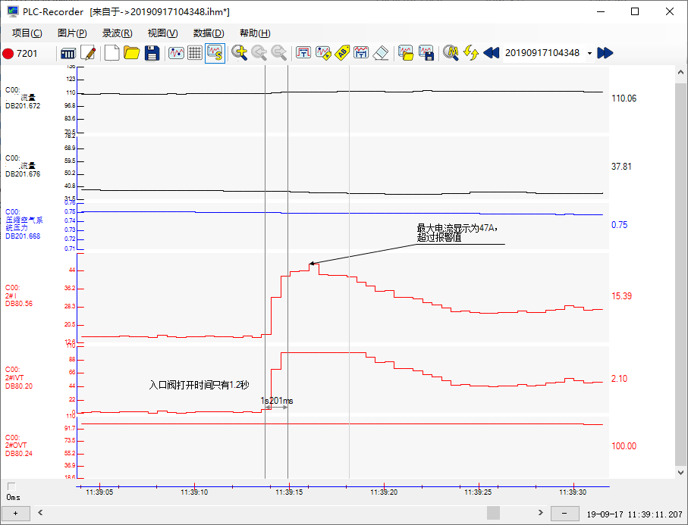The height and width of the screenshot is (525, 688).
Task: Go to next recording with forward arrows
Action: tap(605, 53)
